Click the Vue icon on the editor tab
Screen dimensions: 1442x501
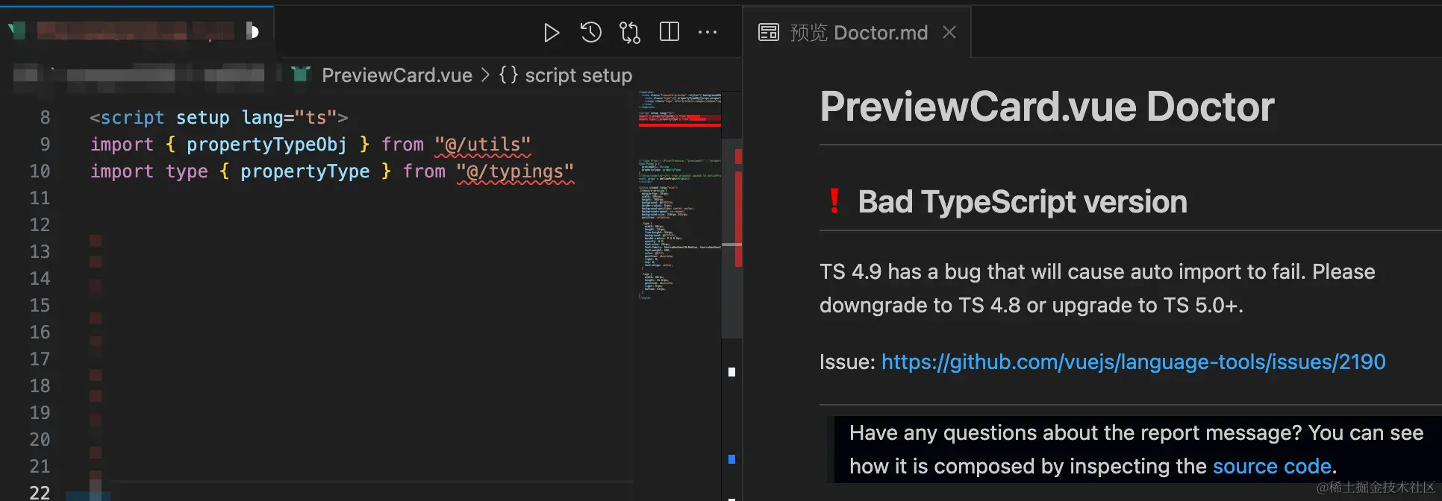click(x=17, y=31)
